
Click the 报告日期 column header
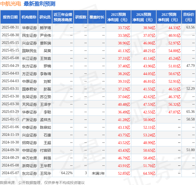[x=10, y=17]
